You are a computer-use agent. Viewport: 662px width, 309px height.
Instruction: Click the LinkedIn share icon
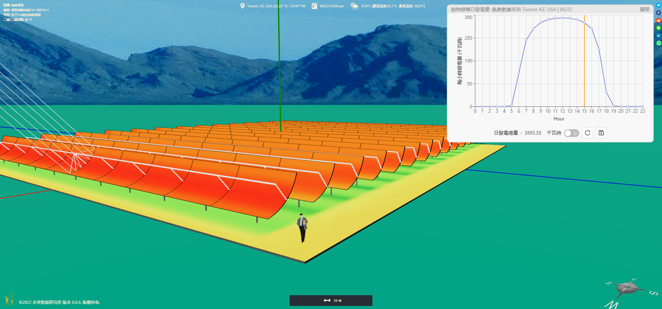click(658, 36)
